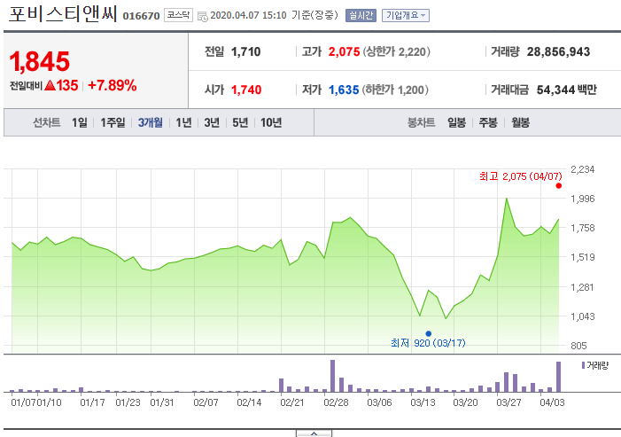The height and width of the screenshot is (437, 621).
Task: Click the current price 1,845
Action: [x=40, y=61]
